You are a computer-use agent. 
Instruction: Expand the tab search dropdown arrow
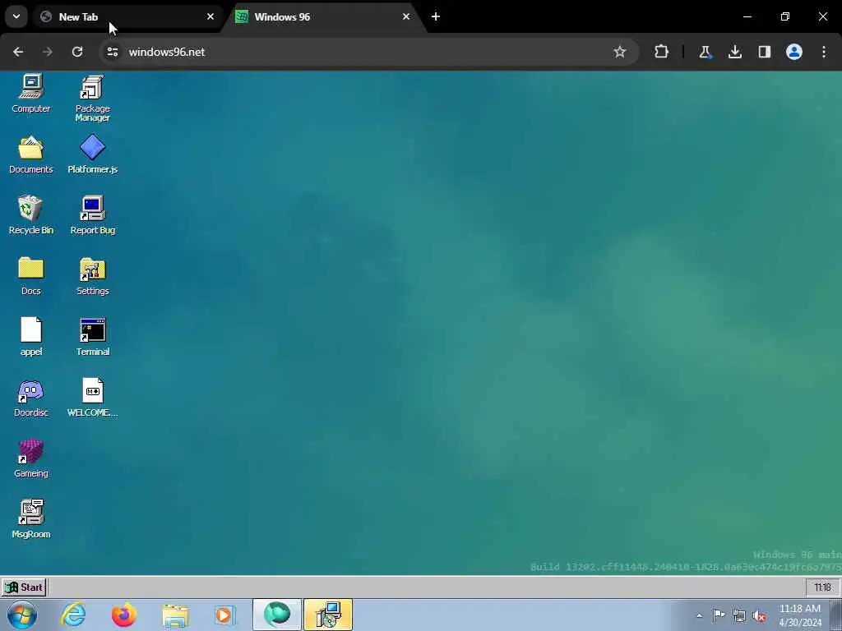pyautogui.click(x=16, y=16)
